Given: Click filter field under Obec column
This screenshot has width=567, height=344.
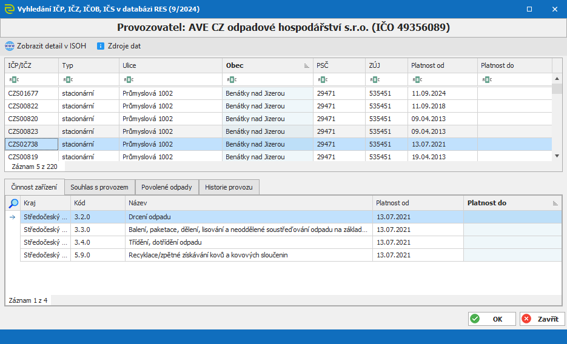Looking at the screenshot, I should click(x=267, y=79).
